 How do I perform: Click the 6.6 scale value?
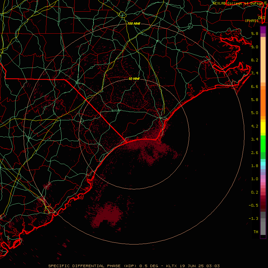pyautogui.click(x=255, y=86)
